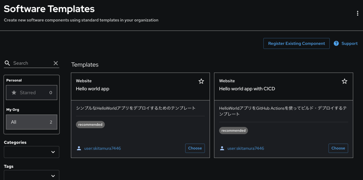
Task: Click the Register Existing Component button
Action: pos(296,43)
